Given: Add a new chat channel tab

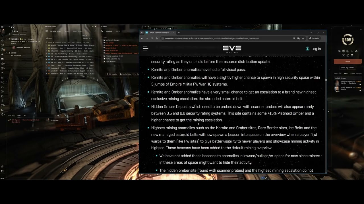Looking at the screenshot, I should tap(25, 116).
